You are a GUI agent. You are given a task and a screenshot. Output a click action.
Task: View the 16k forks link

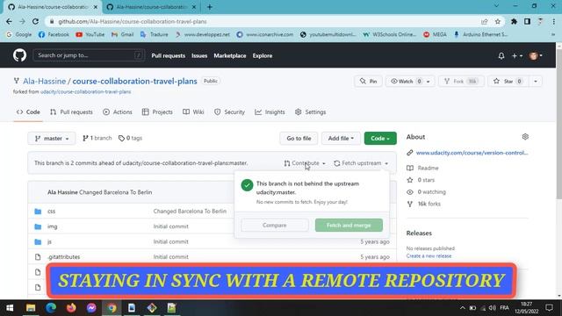click(429, 204)
